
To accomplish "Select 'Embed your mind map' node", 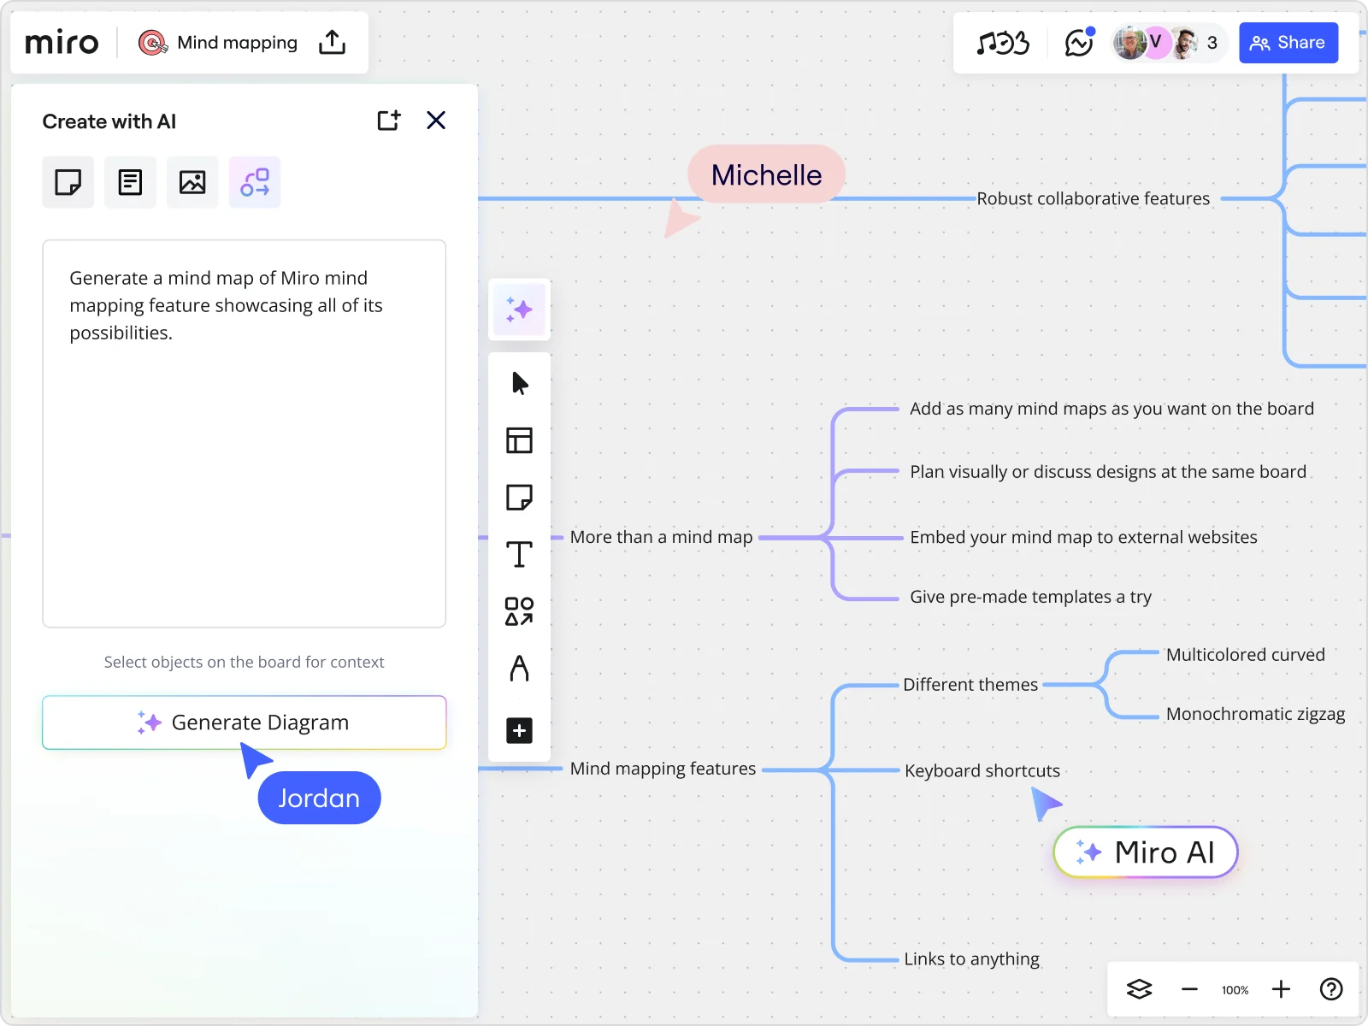I will (x=1083, y=537).
